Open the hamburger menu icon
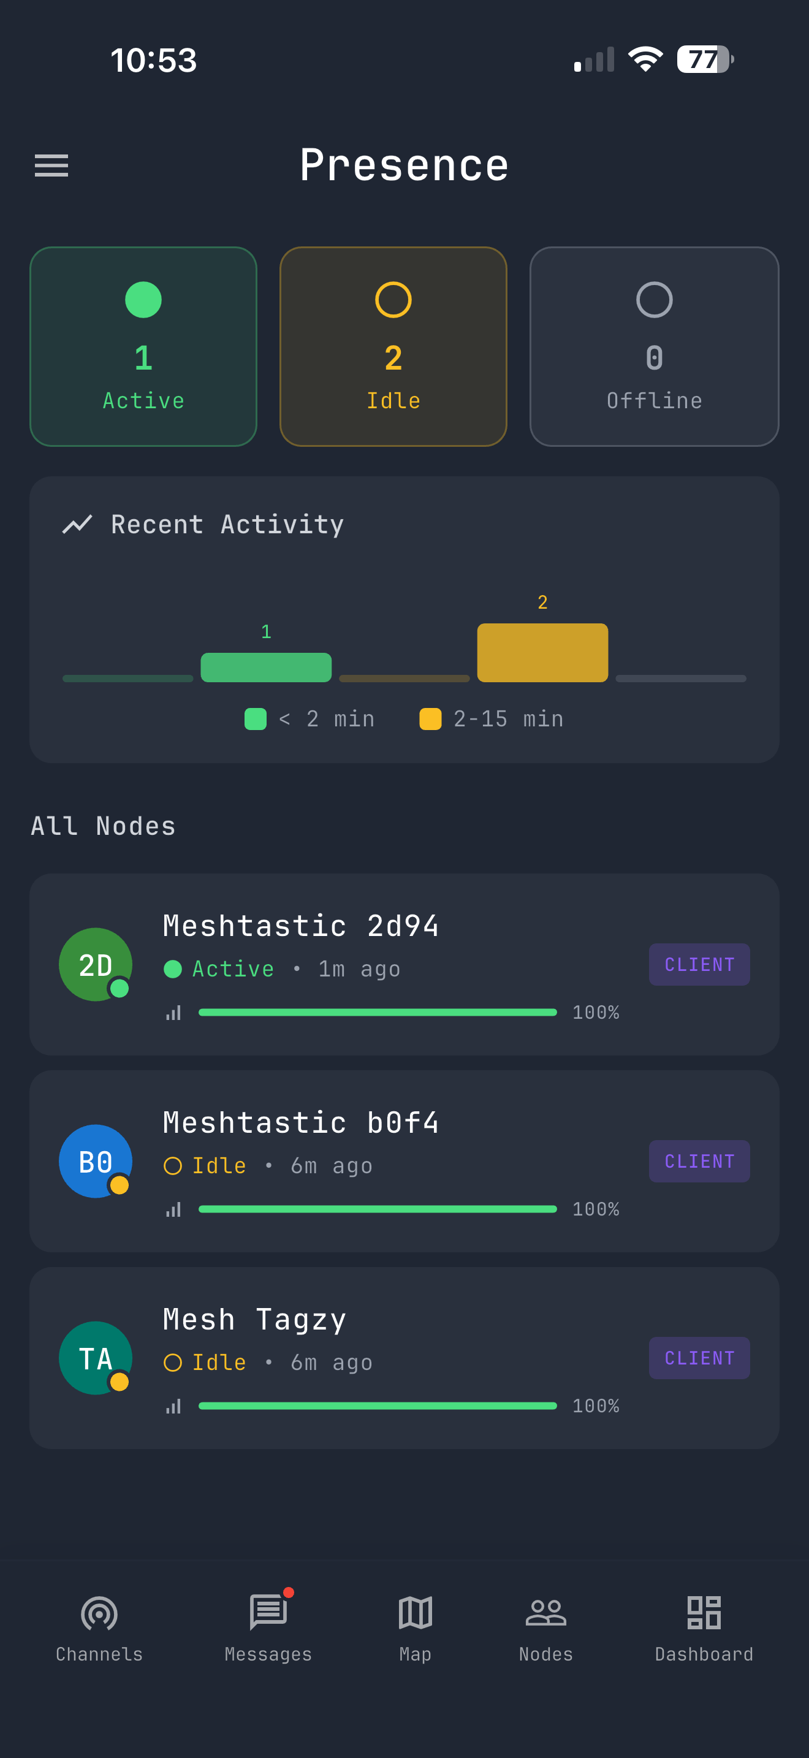809x1758 pixels. (x=52, y=166)
